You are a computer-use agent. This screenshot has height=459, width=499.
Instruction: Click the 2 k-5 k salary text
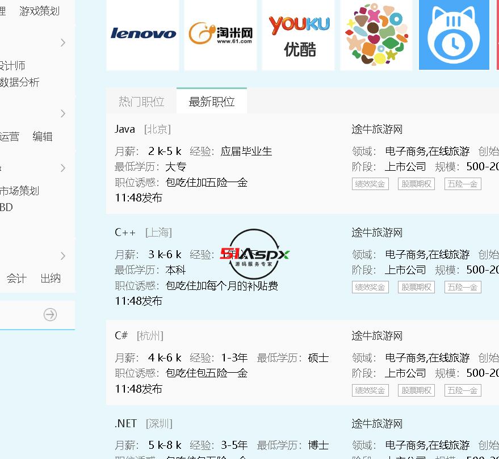[165, 151]
